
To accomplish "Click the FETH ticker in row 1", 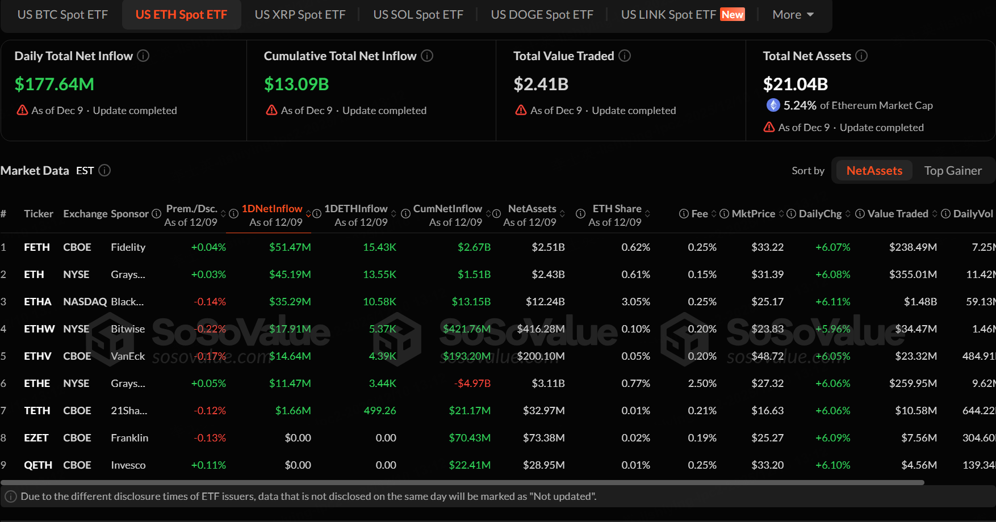I will (x=37, y=247).
